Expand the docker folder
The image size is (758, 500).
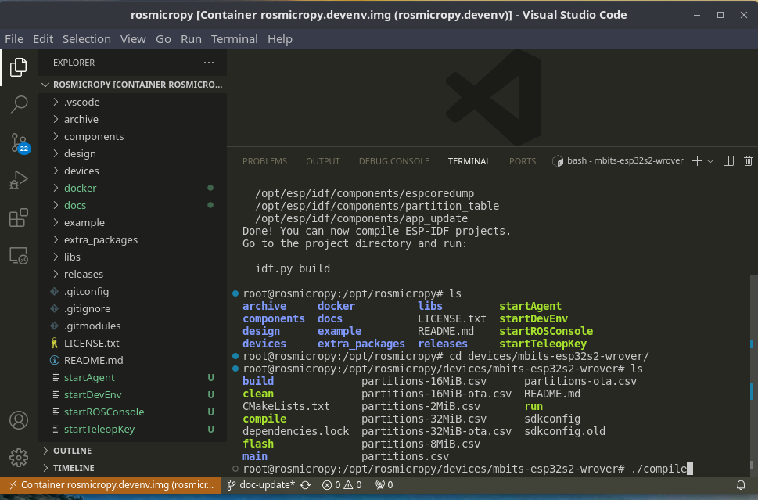tap(132, 188)
